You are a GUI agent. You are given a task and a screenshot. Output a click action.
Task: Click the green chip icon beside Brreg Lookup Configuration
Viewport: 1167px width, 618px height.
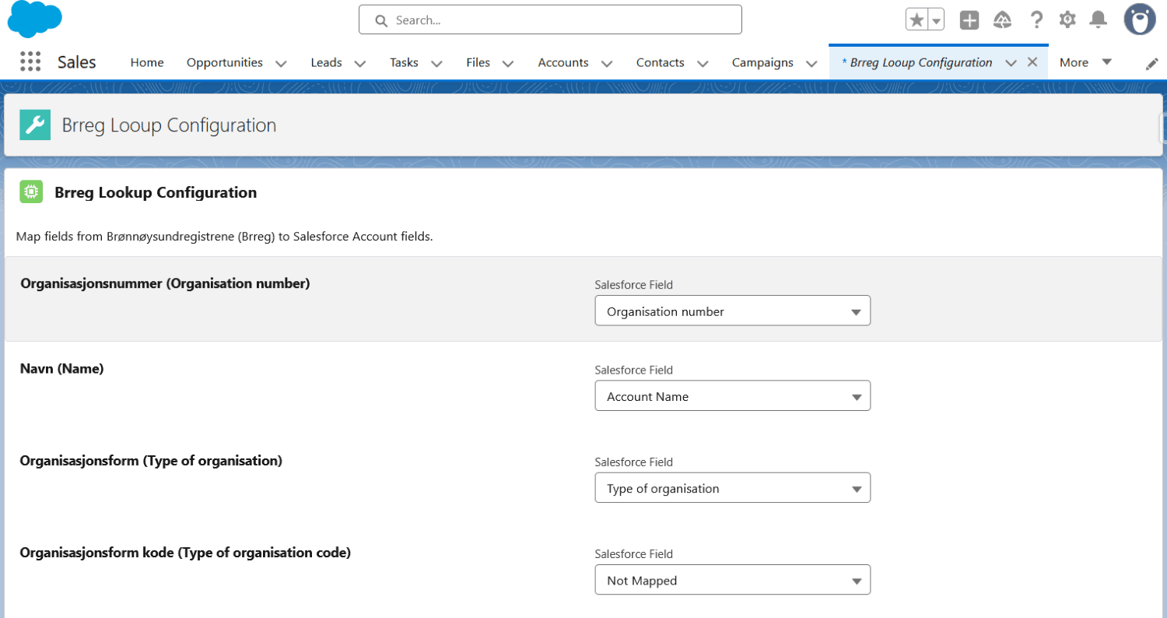pyautogui.click(x=31, y=192)
